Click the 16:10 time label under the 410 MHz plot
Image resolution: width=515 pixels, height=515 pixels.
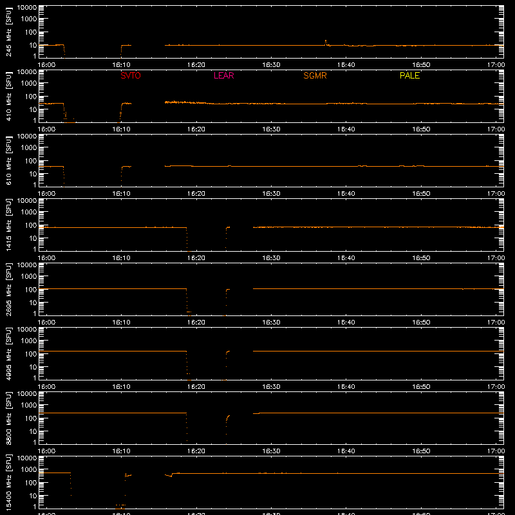click(121, 129)
